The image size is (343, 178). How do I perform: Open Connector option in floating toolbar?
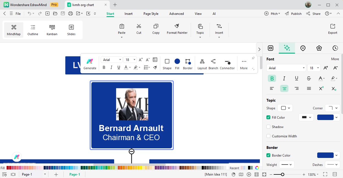[227, 64]
